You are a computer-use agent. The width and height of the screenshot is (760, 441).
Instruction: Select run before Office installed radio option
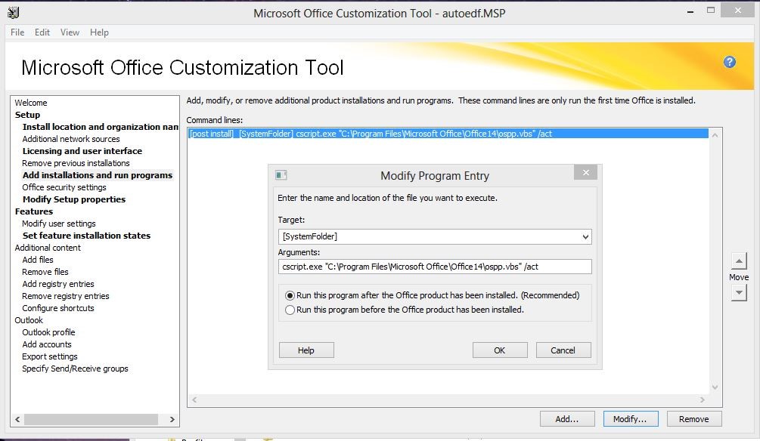tap(290, 310)
